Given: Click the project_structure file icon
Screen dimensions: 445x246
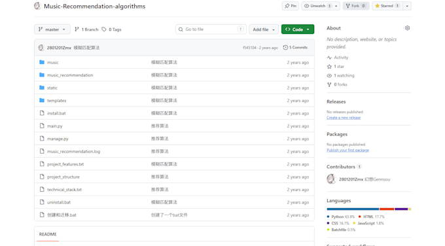Looking at the screenshot, I should 42,177.
